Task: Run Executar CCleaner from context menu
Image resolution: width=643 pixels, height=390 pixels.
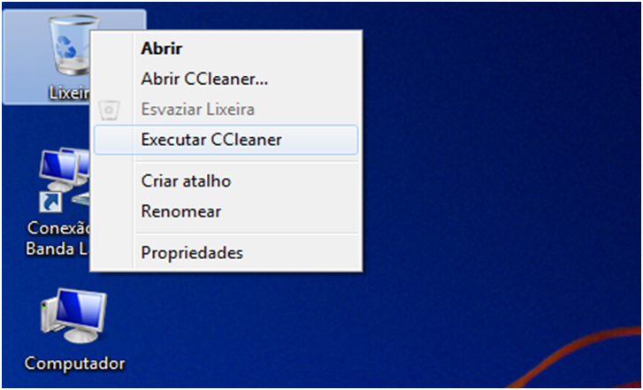Action: (226, 140)
